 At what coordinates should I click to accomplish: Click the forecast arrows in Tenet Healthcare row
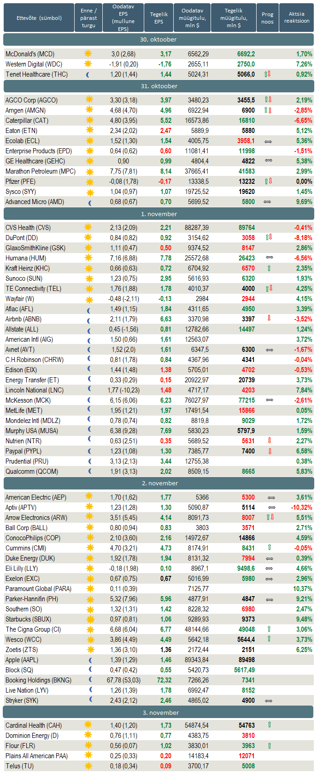[268, 74]
